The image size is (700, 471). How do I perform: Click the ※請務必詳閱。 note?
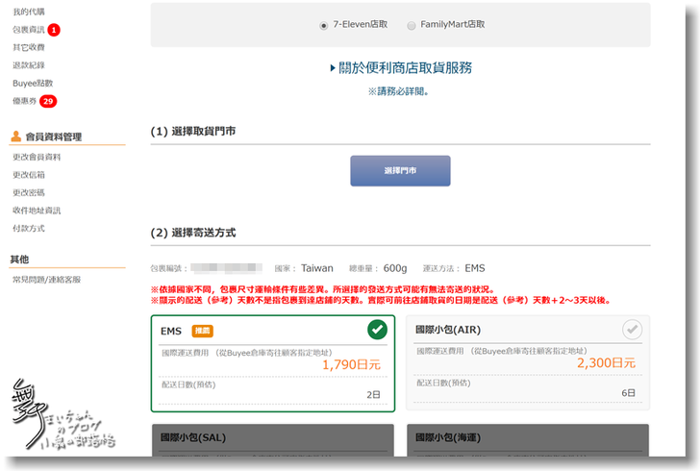[398, 91]
